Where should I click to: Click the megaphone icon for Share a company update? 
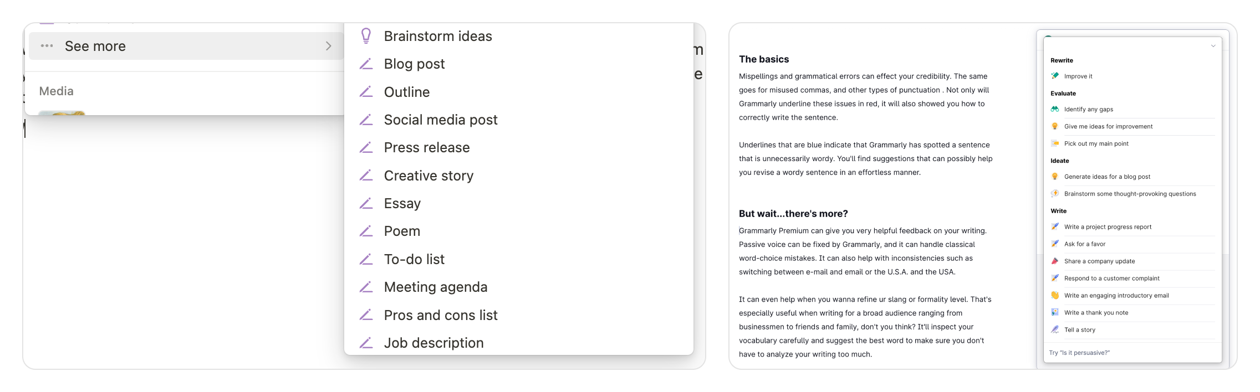[x=1055, y=261]
